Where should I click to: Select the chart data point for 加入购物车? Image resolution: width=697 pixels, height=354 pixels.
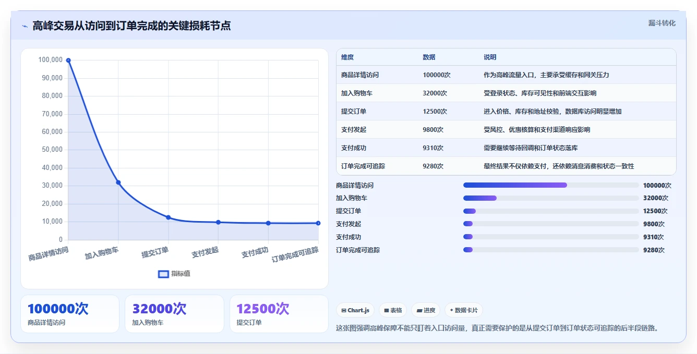118,182
